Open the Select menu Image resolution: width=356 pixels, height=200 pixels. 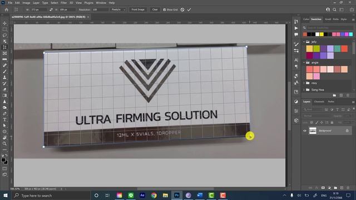(x=55, y=3)
